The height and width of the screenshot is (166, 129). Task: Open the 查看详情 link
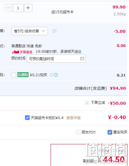73,118
